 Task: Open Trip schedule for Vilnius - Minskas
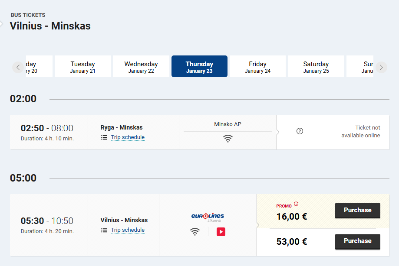click(x=128, y=230)
